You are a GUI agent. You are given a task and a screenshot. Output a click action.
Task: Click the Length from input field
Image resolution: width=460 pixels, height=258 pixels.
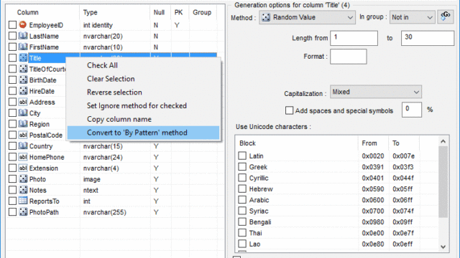click(x=354, y=38)
